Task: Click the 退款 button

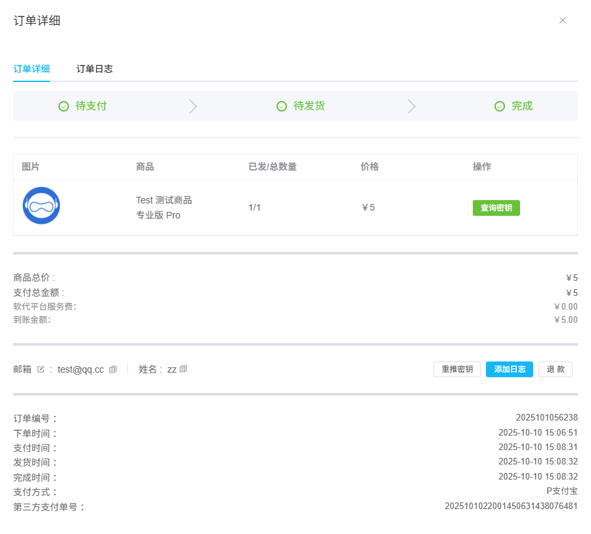Action: [556, 369]
